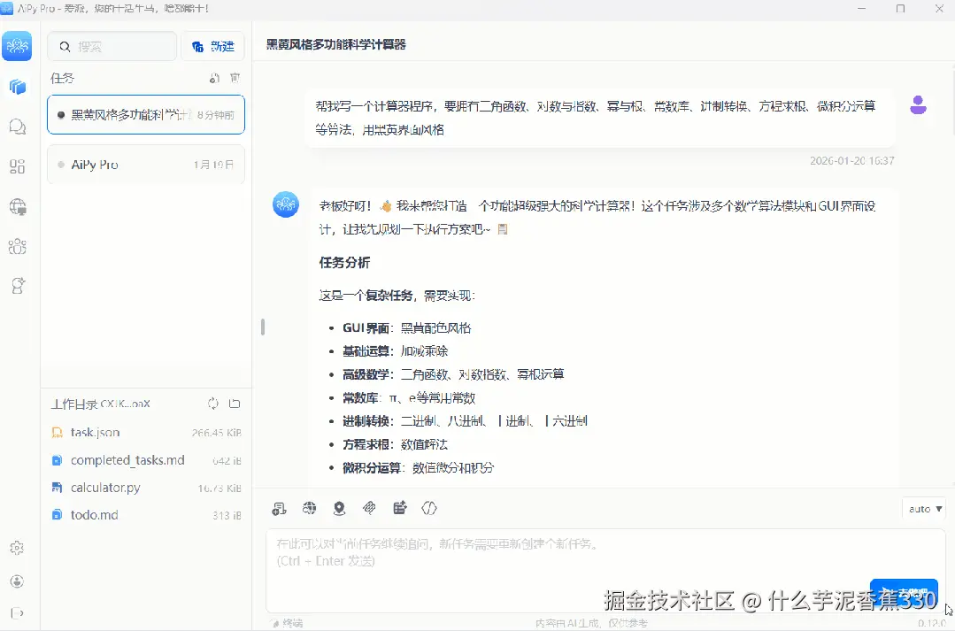
Task: Click the 常数库 bullet item
Action: click(x=409, y=397)
